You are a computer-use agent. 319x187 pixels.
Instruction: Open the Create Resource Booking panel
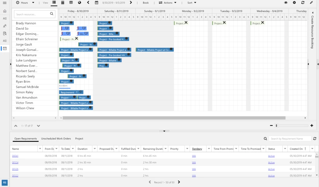312,34
